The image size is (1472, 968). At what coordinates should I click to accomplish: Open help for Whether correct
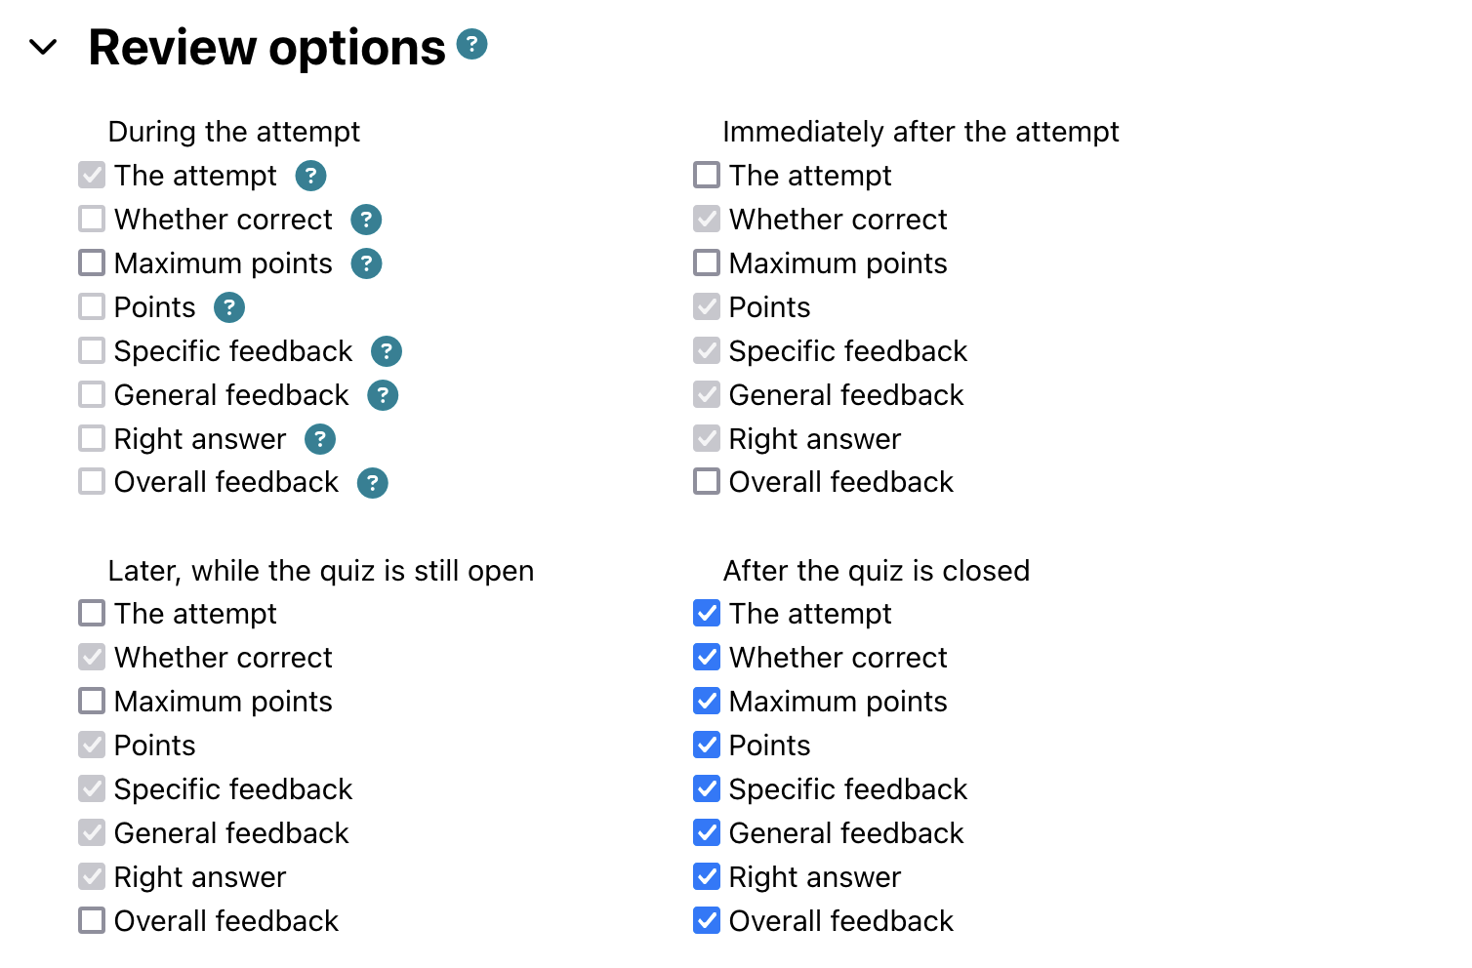tap(366, 220)
